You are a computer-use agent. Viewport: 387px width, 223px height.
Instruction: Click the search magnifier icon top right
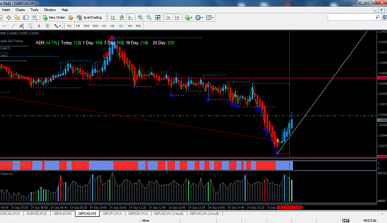[378, 17]
